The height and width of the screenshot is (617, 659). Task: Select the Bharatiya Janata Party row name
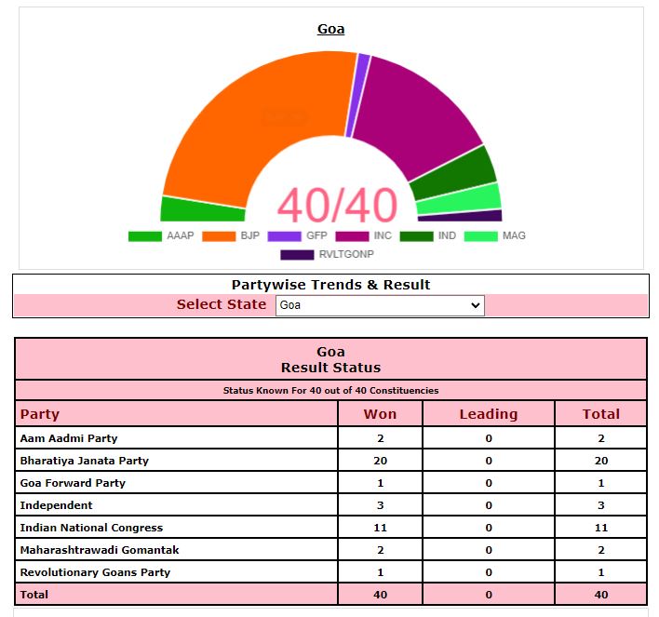point(85,461)
